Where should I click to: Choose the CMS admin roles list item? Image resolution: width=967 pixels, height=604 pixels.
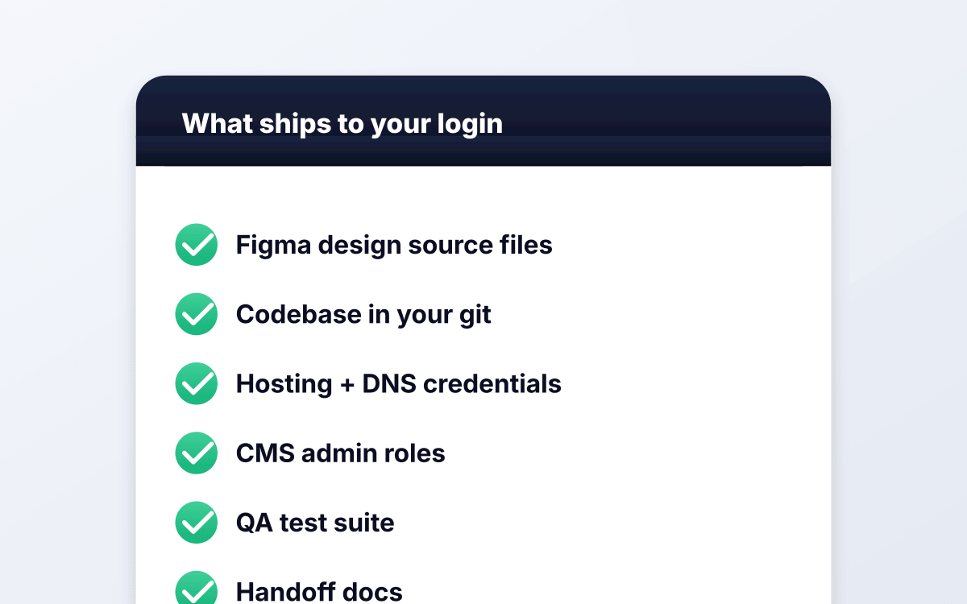click(x=341, y=453)
